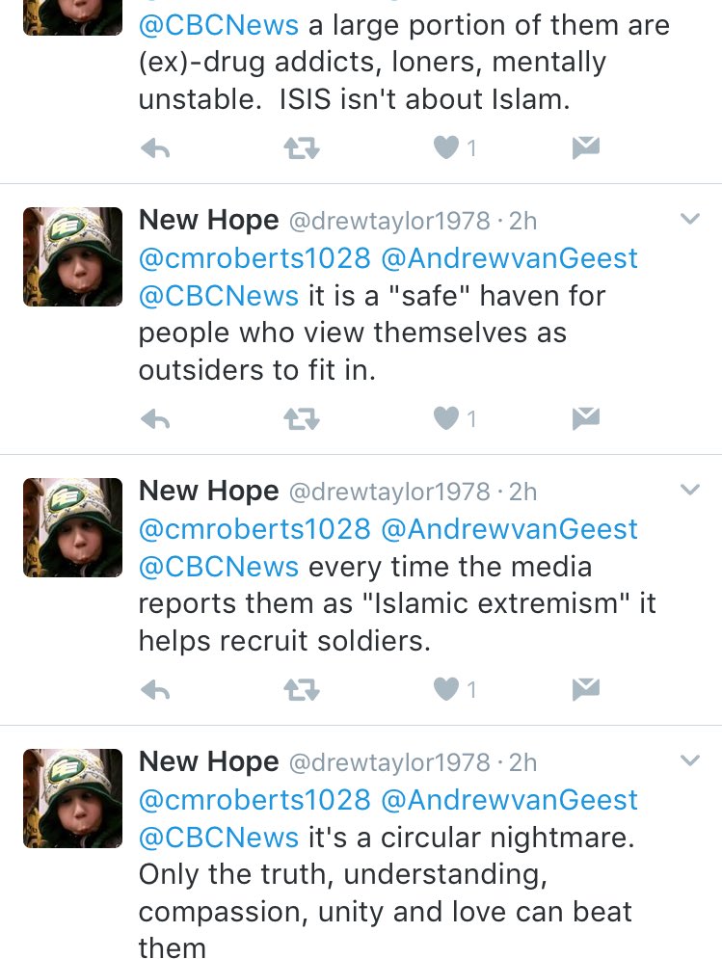Open options chevron on "safe haven" tweet
722x959 pixels.
[x=690, y=219]
